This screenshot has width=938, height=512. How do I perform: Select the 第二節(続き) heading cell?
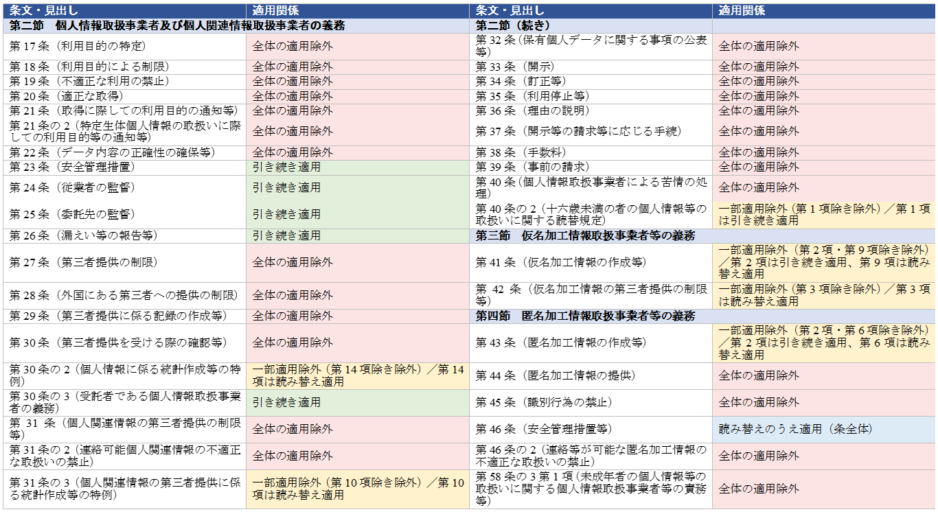591,26
